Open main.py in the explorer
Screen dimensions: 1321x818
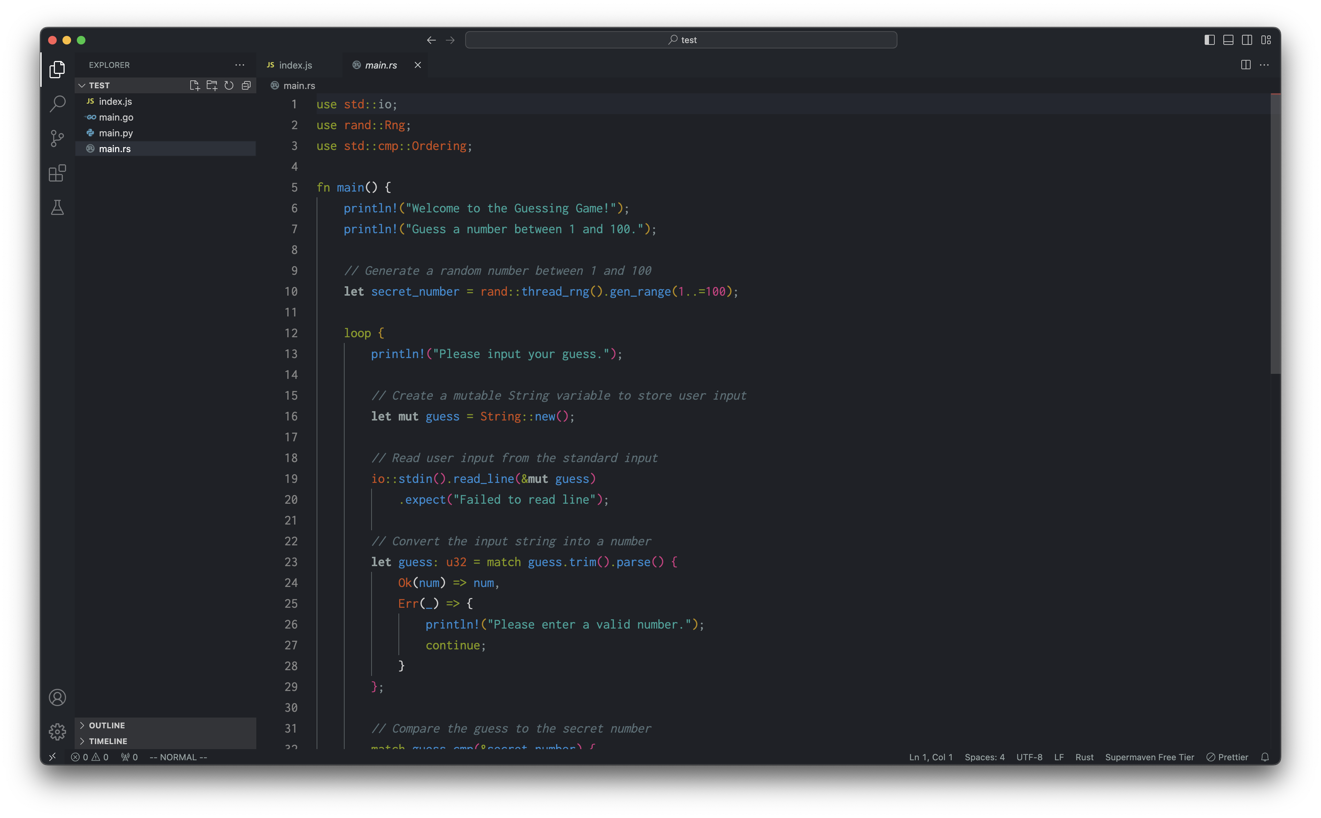coord(165,132)
